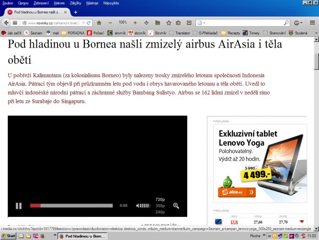The height and width of the screenshot is (240, 319).
Task: Open the Seznam bookmark
Action: point(34,33)
